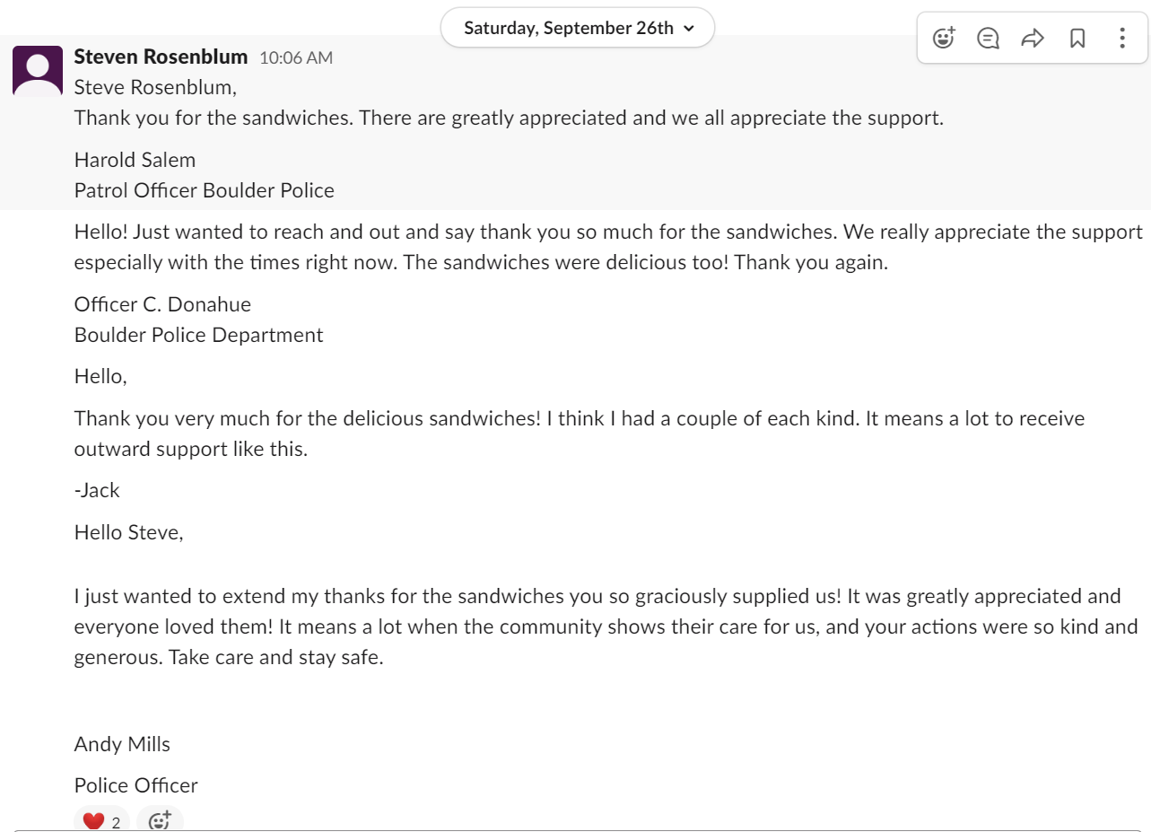
Task: Click Steven Rosenblum's profile avatar
Action: 38,71
